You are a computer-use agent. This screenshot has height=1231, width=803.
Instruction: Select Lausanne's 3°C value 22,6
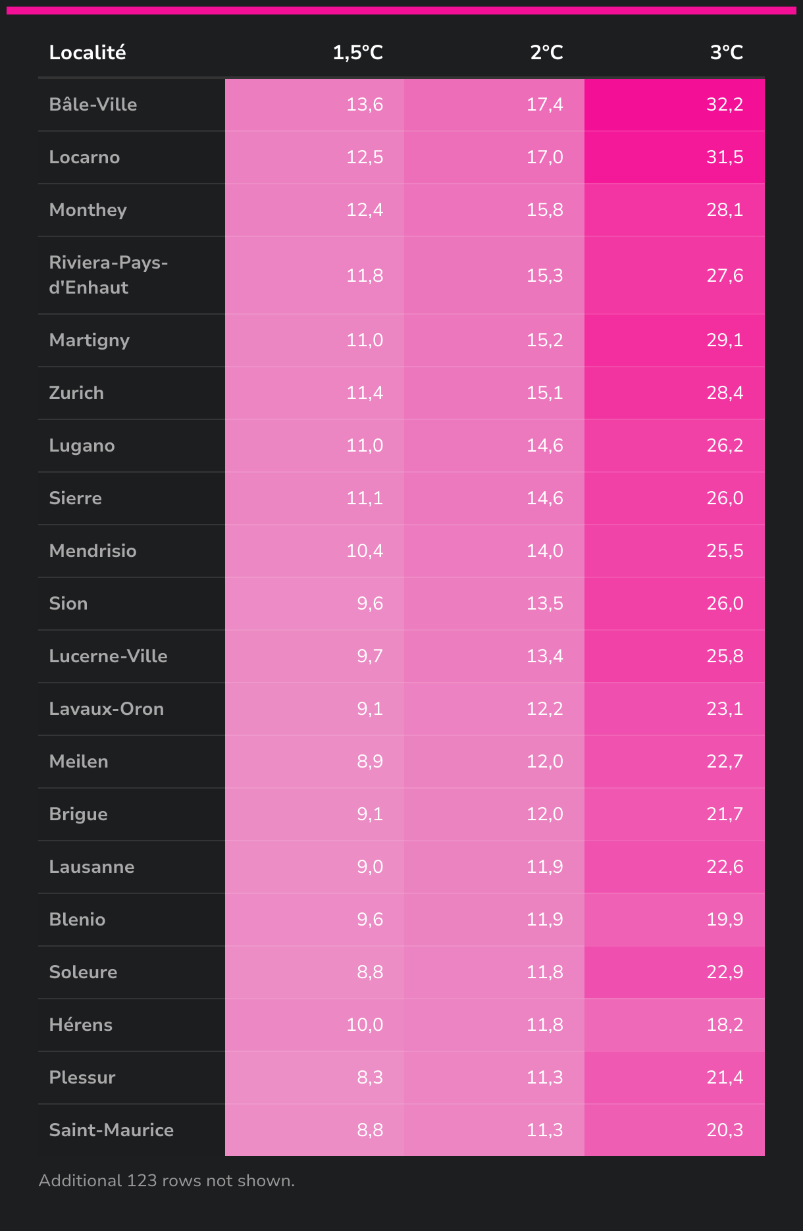click(724, 867)
